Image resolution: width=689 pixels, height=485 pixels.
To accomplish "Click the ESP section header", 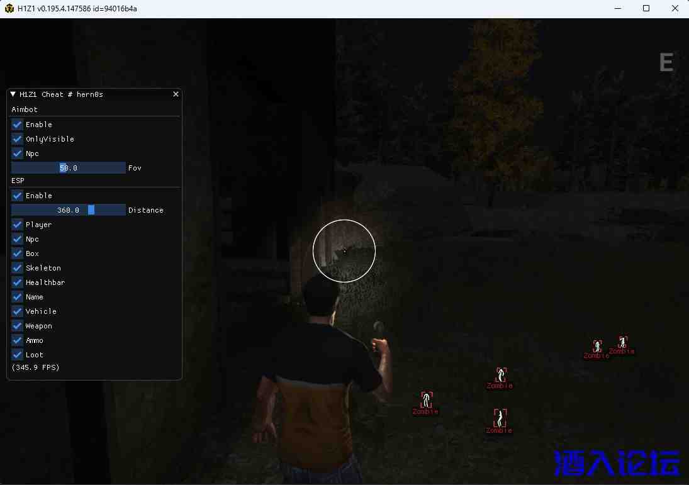I will (x=18, y=181).
